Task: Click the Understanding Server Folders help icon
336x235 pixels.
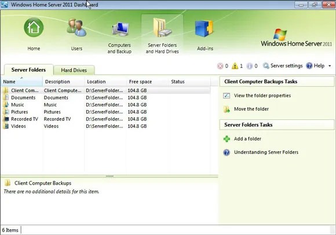Action: pyautogui.click(x=227, y=152)
